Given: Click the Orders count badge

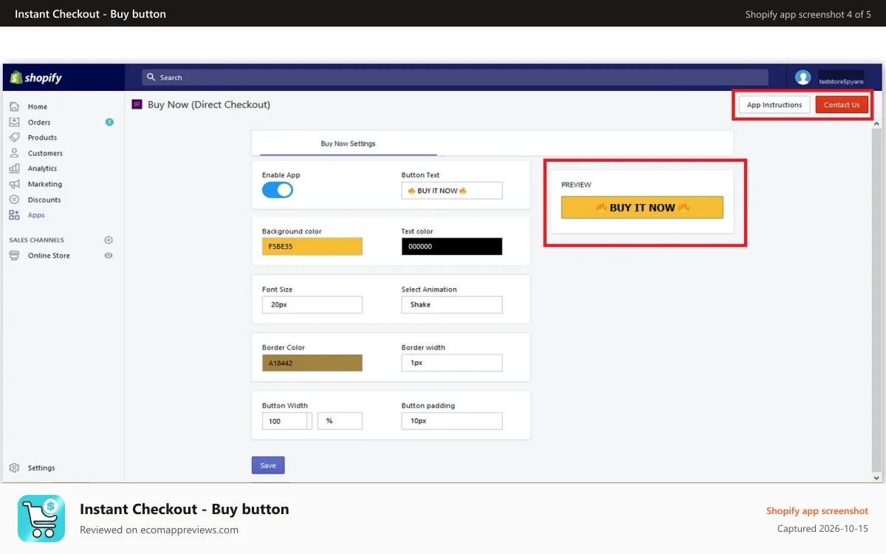Looking at the screenshot, I should [x=109, y=122].
